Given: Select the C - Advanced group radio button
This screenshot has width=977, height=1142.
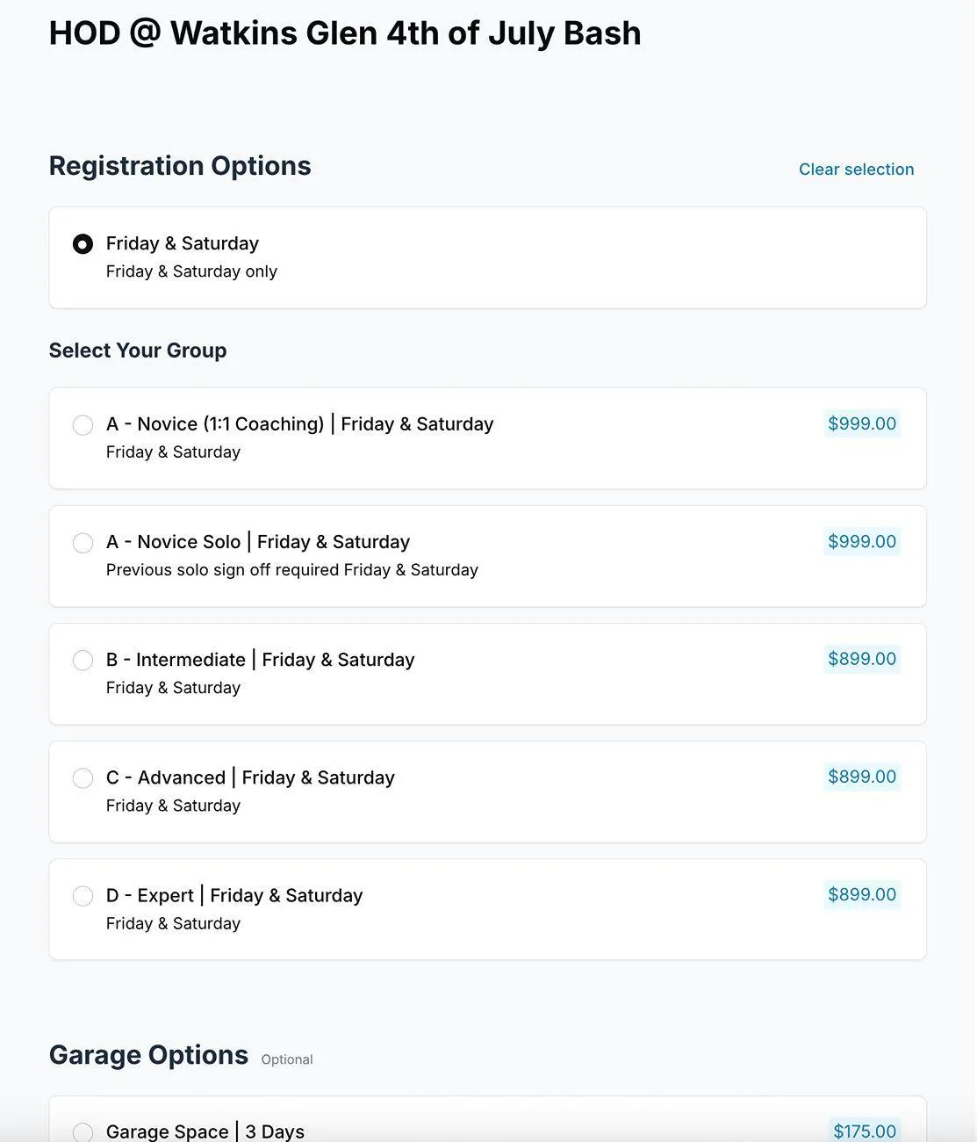Looking at the screenshot, I should (x=83, y=778).
